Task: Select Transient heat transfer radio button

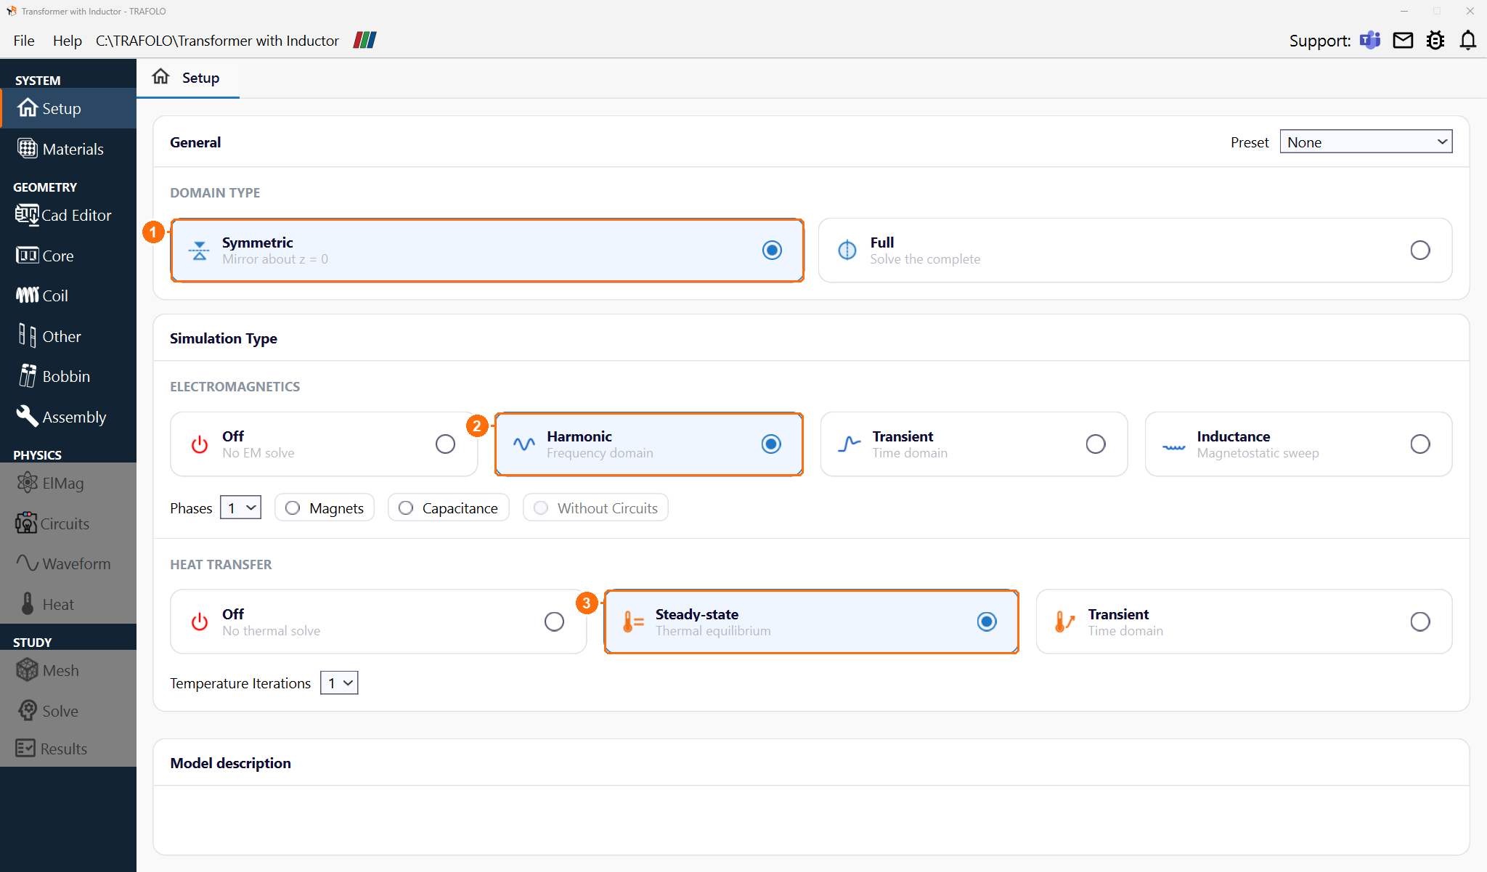Action: click(1420, 622)
